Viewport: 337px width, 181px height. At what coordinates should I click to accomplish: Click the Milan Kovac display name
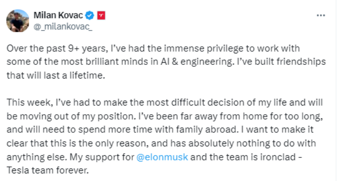pos(58,15)
